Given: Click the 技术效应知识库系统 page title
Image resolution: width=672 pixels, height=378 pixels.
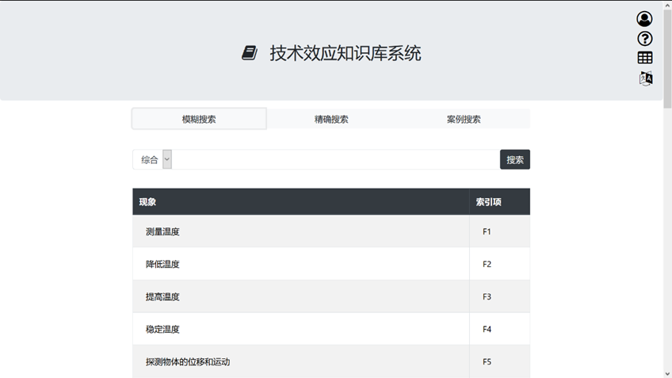Looking at the screenshot, I should pos(346,53).
